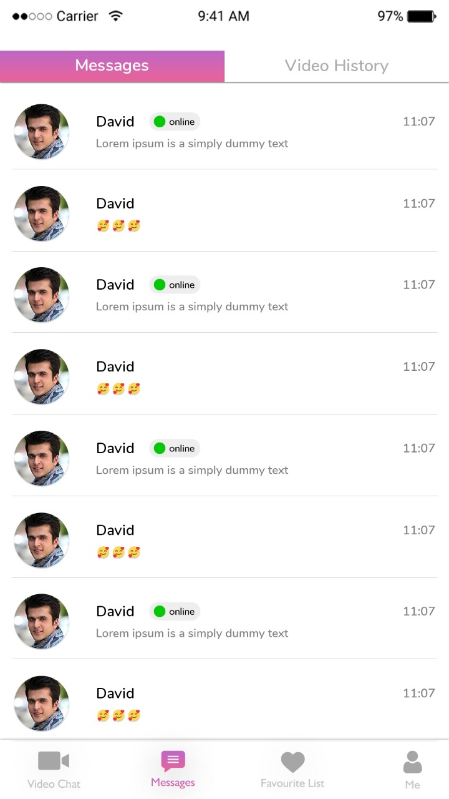This screenshot has height=799, width=449.
Task: Open the Me profile person icon
Action: 412,762
